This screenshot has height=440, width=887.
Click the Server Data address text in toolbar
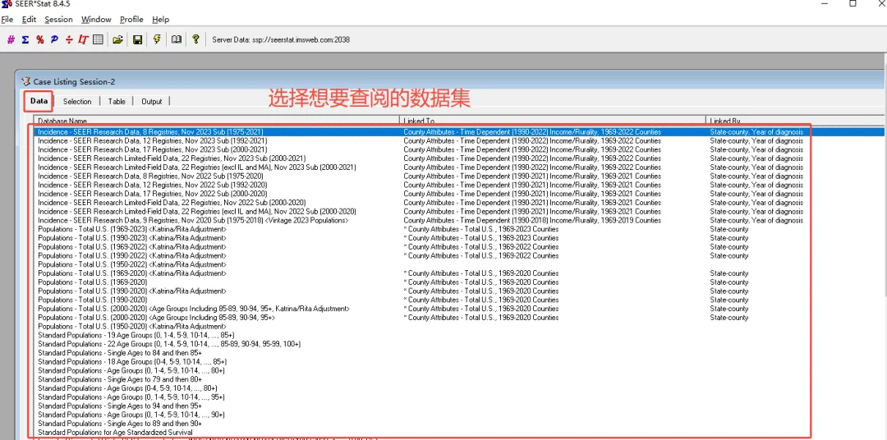[x=281, y=39]
